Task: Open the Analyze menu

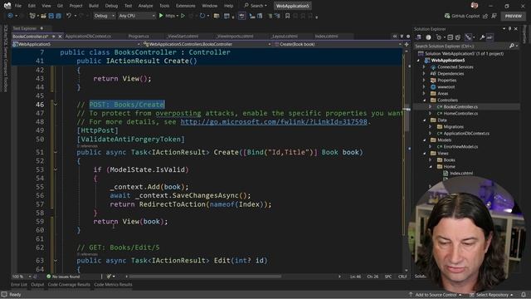Action: coord(146,6)
